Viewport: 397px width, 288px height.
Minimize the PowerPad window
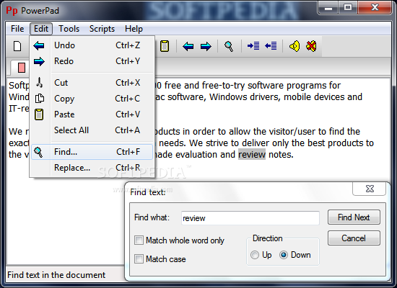point(328,8)
